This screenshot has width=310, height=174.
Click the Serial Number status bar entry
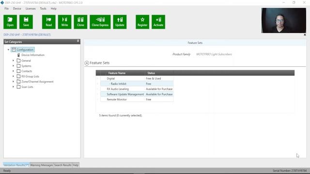click(290, 171)
